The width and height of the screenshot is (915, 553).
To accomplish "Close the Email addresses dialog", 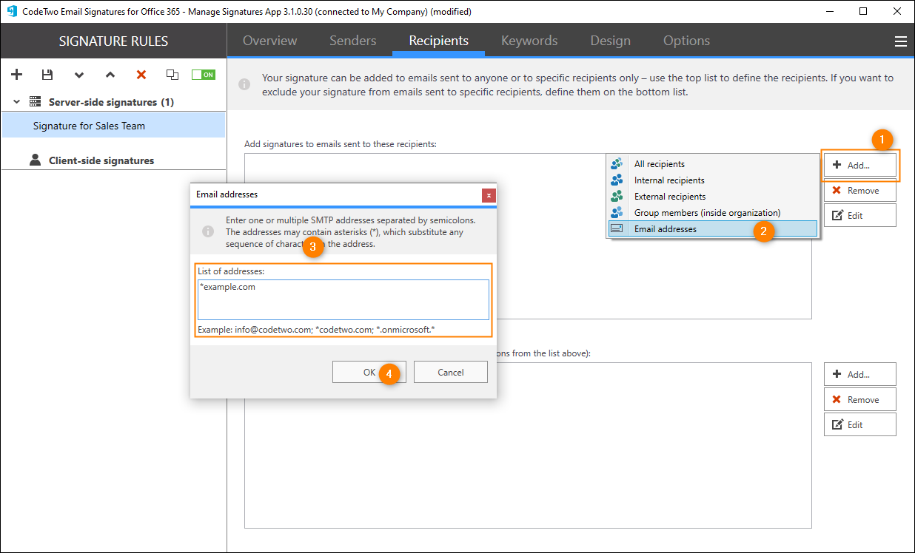I will pyautogui.click(x=489, y=195).
